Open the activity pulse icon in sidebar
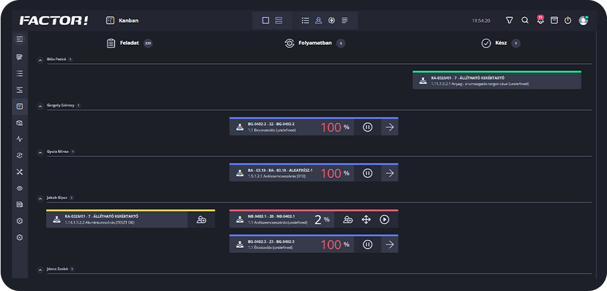The height and width of the screenshot is (291, 607). pos(20,139)
